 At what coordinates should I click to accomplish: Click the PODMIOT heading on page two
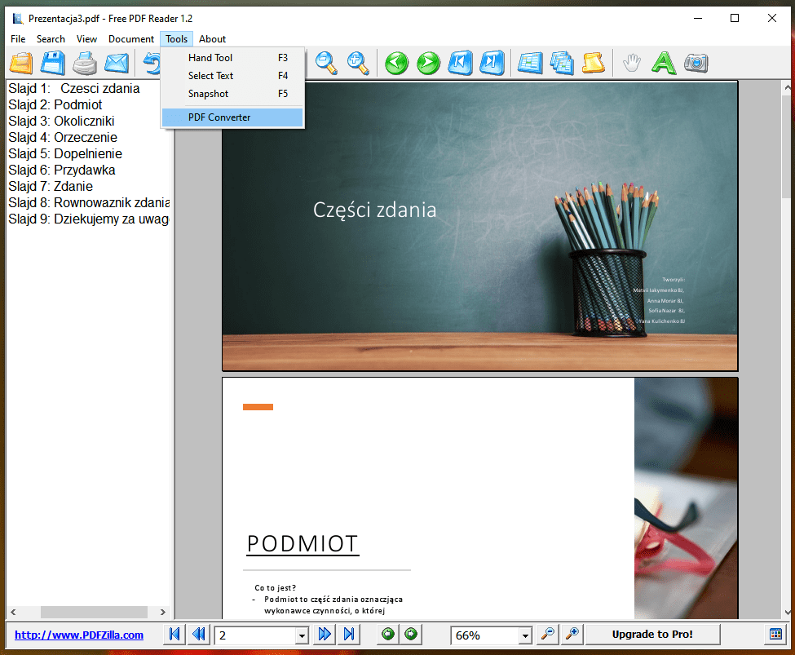pyautogui.click(x=303, y=544)
